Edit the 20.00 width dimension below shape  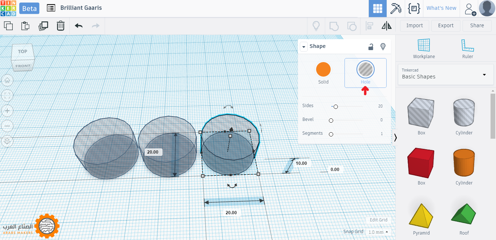(x=231, y=213)
